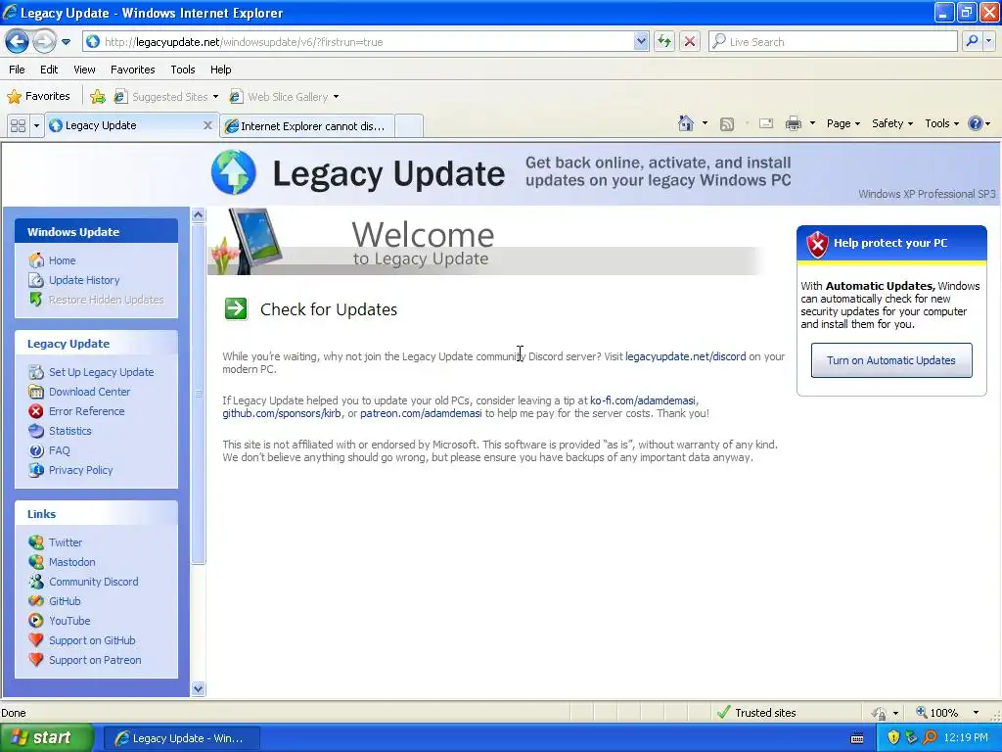Click the Read Mail toolbar icon
The width and height of the screenshot is (1002, 752).
(x=766, y=123)
